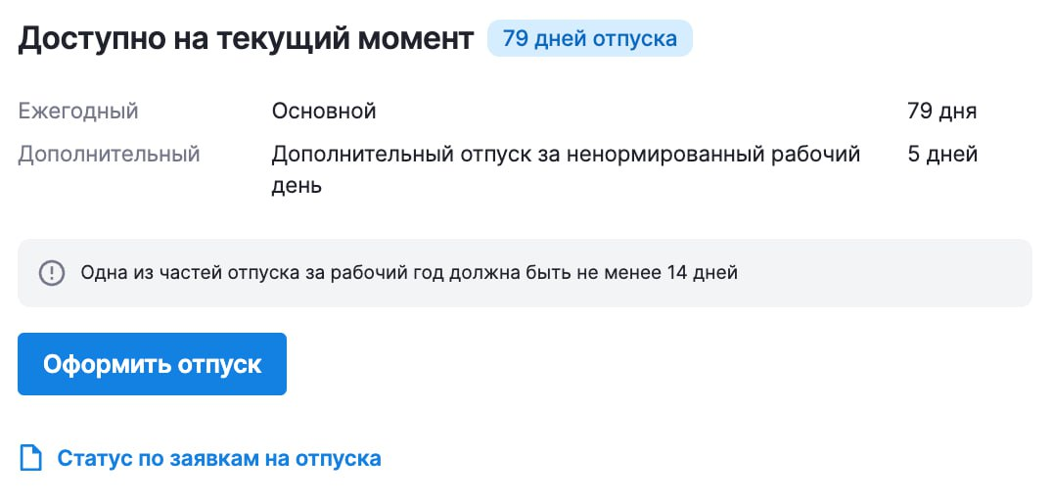1053x503 pixels.
Task: Click the notice about the 14-day minimum part
Action: pos(409,273)
